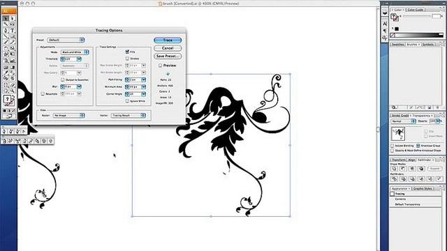This screenshot has height=251, width=447.
Task: Select the Paintbrush tool
Action: (6, 42)
